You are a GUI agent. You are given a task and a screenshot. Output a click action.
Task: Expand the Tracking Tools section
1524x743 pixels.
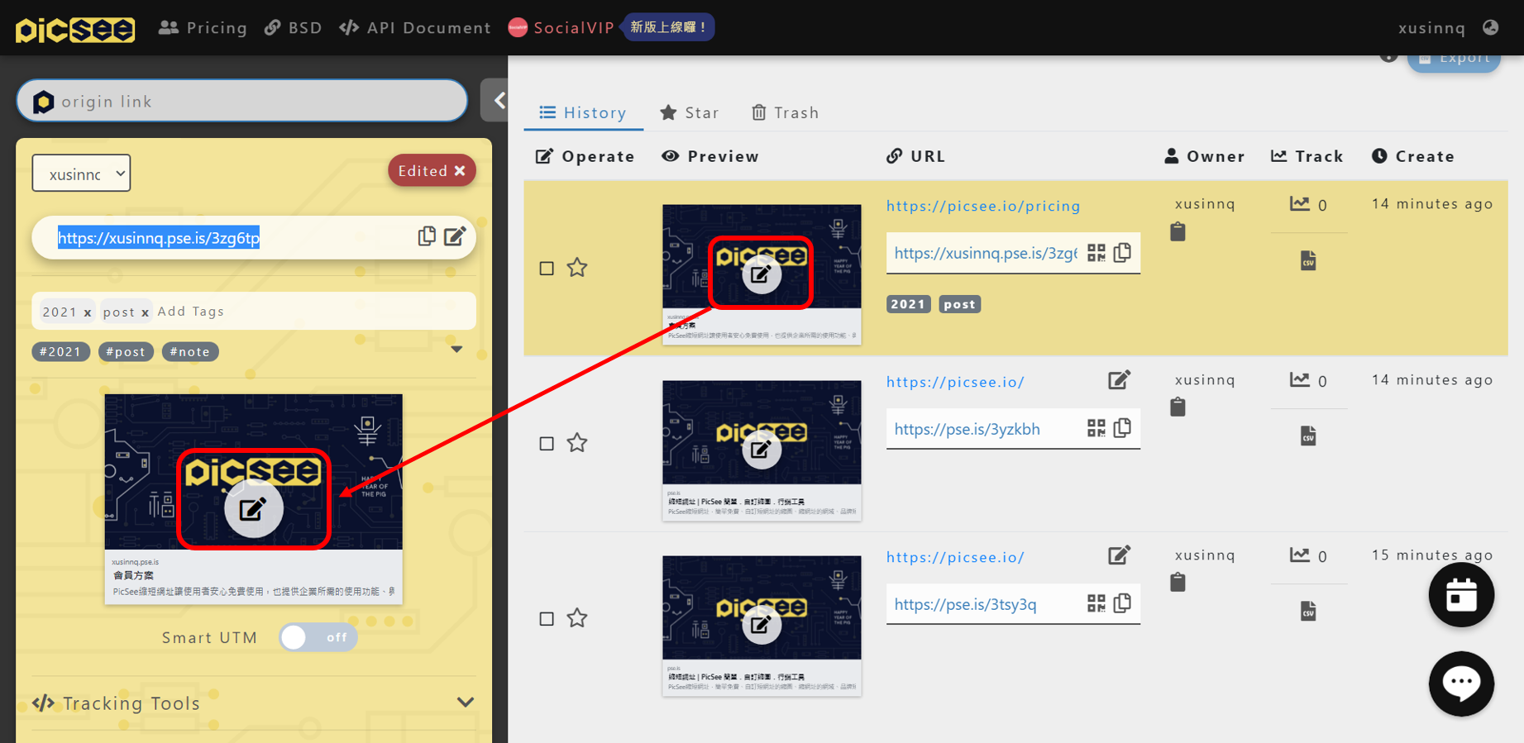(x=253, y=703)
